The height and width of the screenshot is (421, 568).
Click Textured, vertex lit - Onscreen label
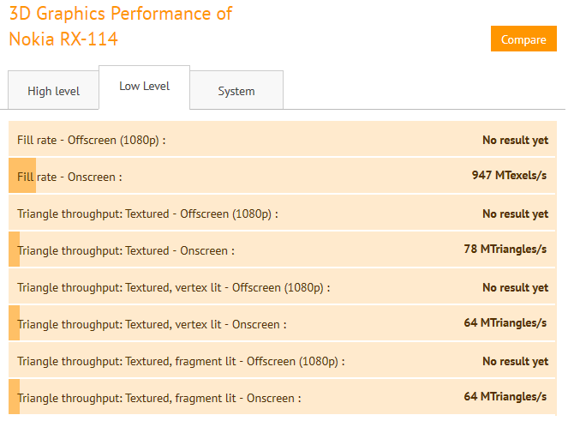(x=152, y=324)
